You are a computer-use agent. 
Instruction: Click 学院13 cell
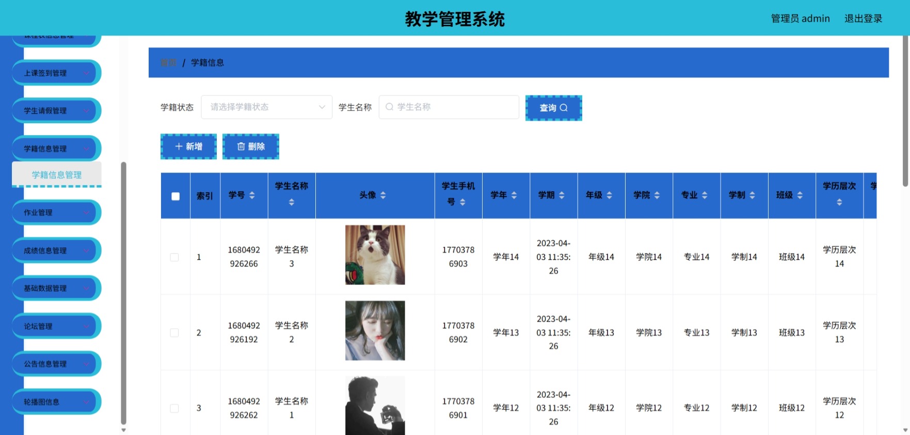[649, 332]
